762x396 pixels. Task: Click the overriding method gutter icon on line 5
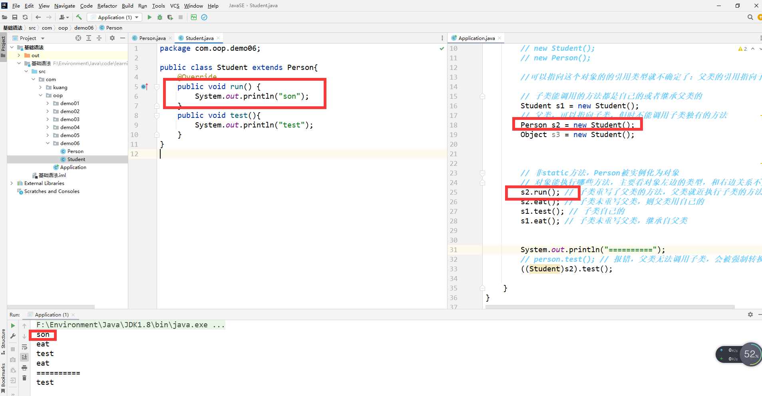(x=145, y=87)
